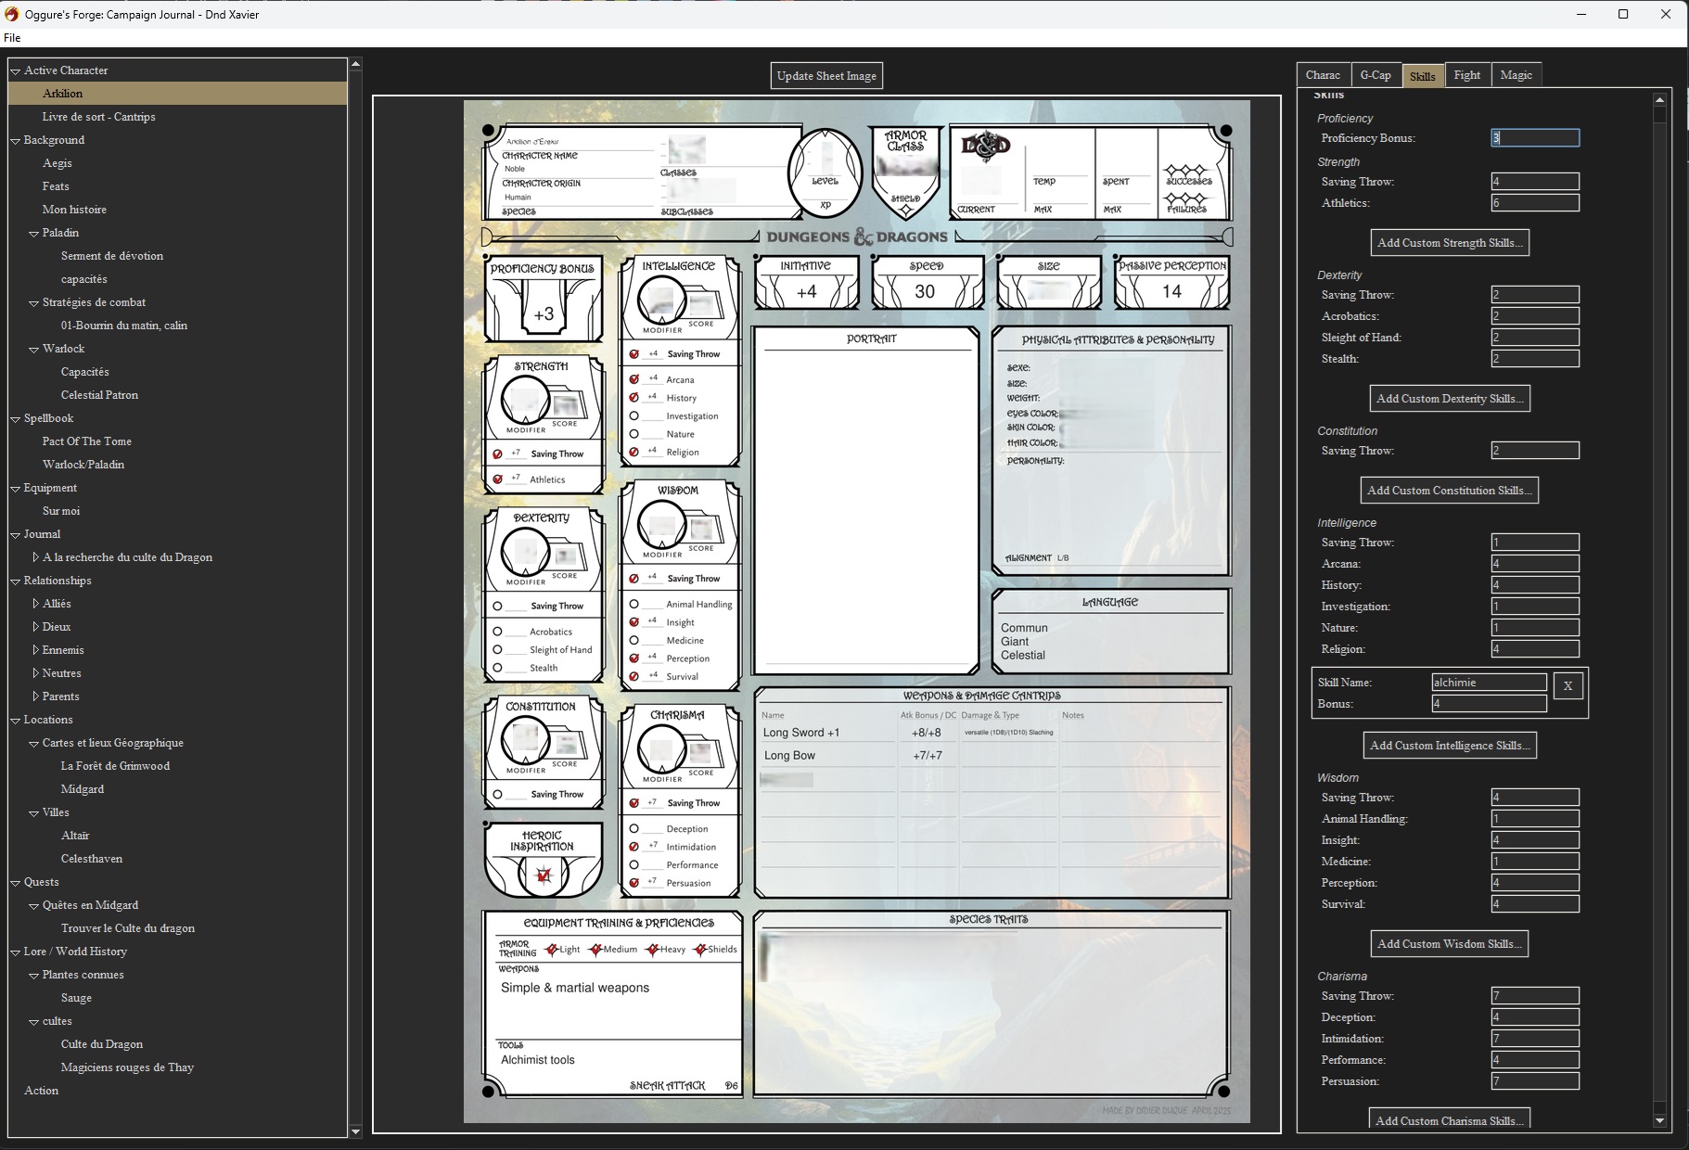This screenshot has height=1150, width=1689.
Task: Click the Proficiency Bonus input field
Action: click(x=1534, y=138)
